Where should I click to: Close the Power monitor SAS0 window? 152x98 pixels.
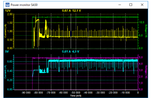[x=142, y=5]
